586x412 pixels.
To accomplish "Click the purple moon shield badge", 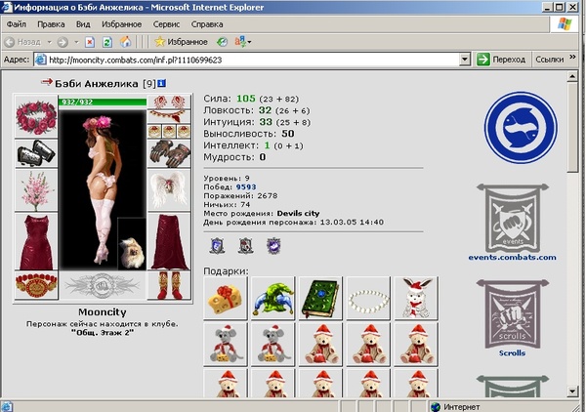I will point(273,245).
